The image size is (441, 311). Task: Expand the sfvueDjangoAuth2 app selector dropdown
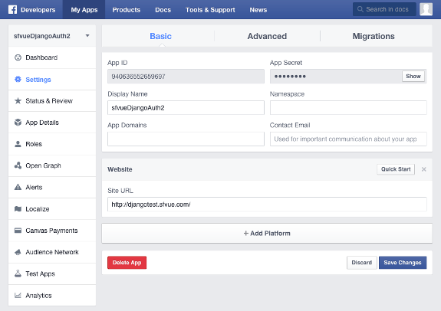tap(87, 36)
